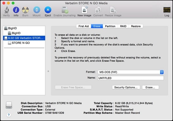173x121 pixels.
Task: Click the green zoom window button
Action: pos(13,3)
